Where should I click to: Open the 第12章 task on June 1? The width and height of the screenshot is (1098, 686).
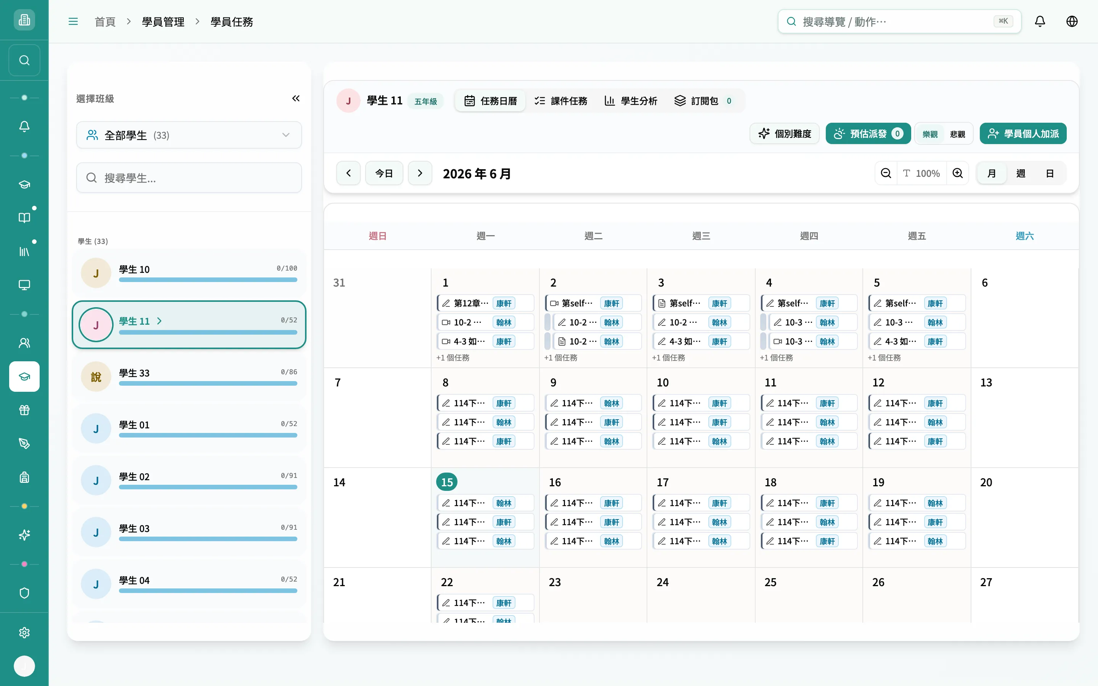pyautogui.click(x=485, y=303)
